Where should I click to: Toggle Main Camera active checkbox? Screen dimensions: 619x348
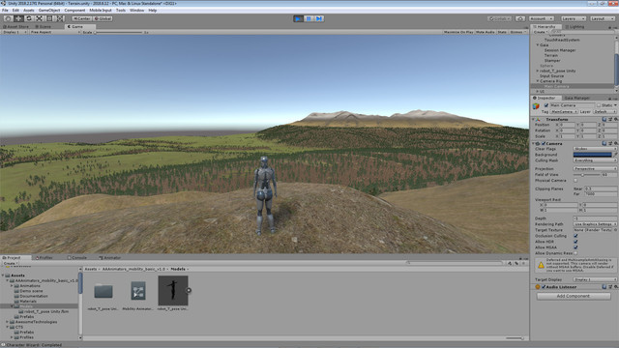click(546, 105)
